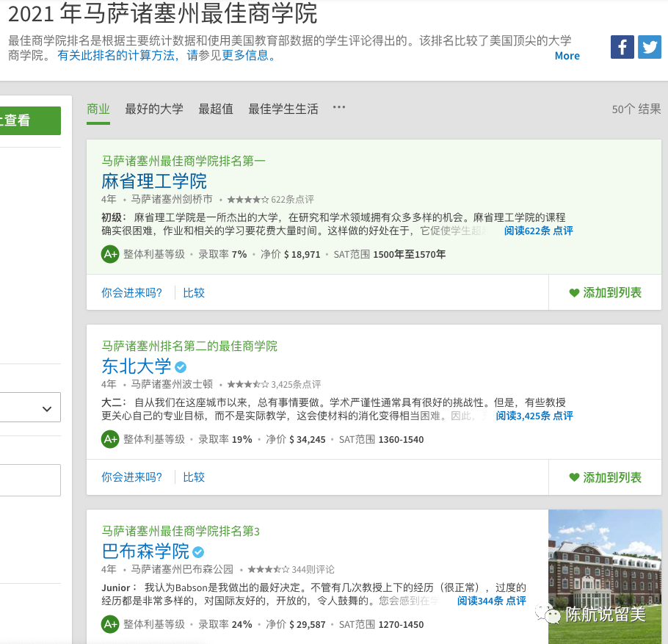Switch to 最佳学生生活 tab
The image size is (668, 644).
[283, 109]
